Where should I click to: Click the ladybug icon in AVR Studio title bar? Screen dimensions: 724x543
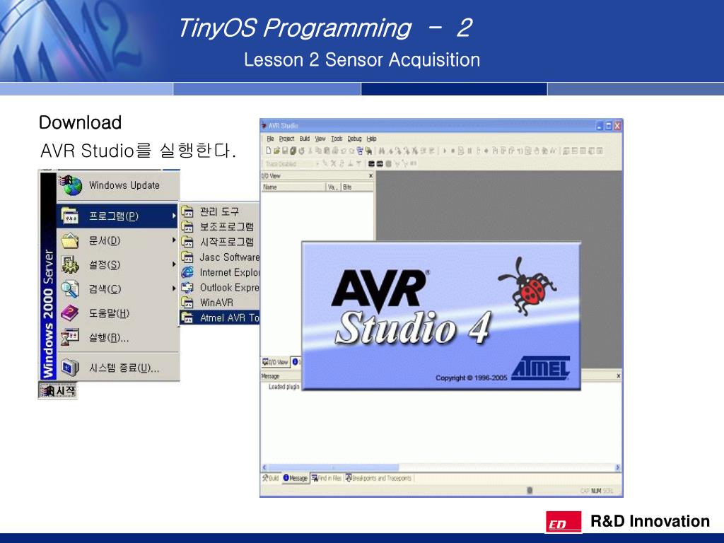pyautogui.click(x=264, y=126)
